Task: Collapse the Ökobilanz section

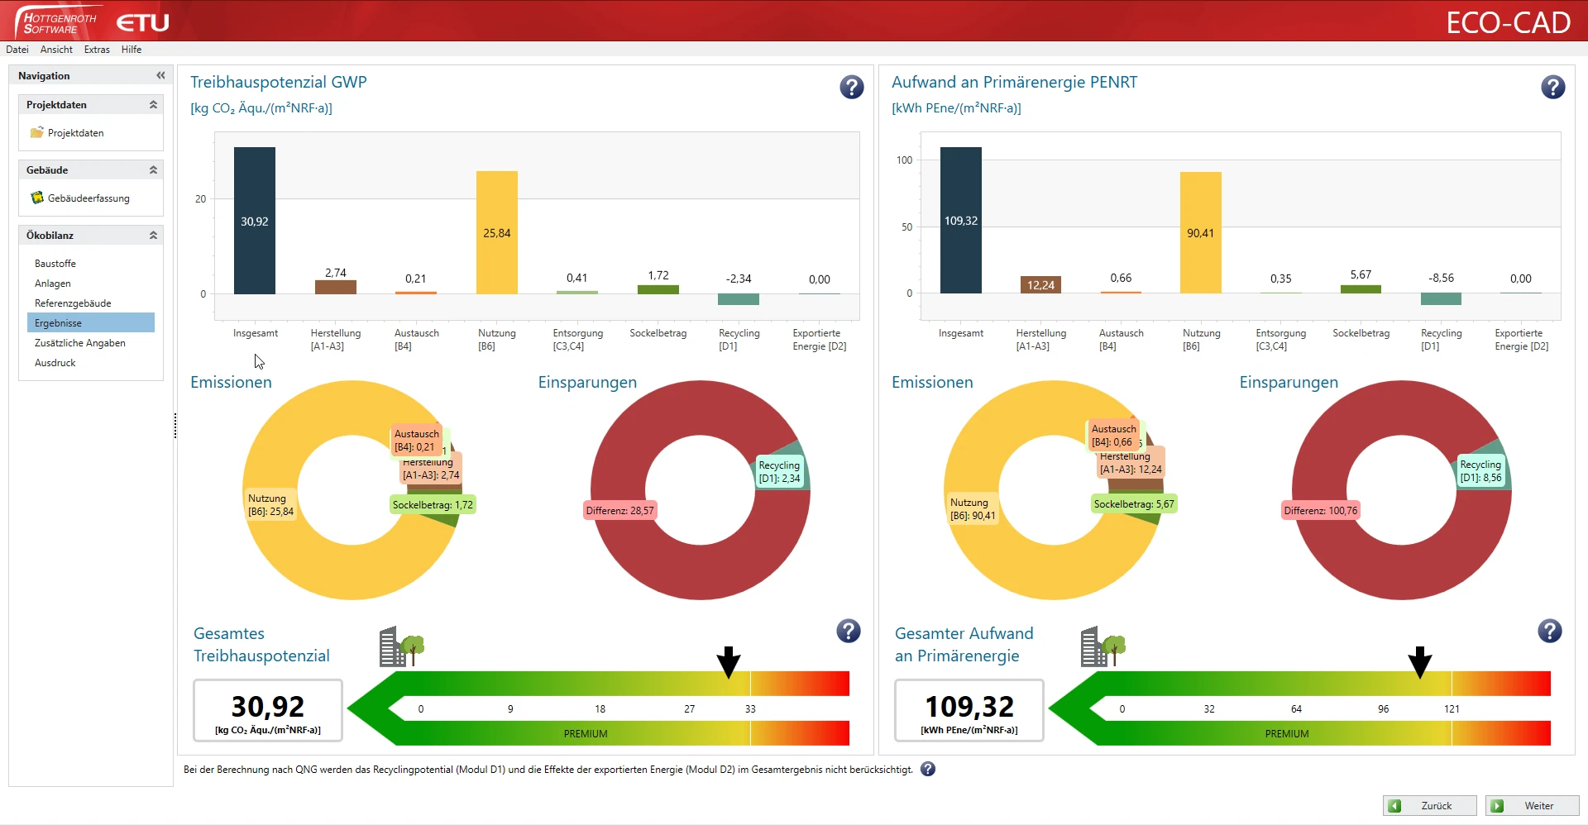Action: tap(153, 236)
